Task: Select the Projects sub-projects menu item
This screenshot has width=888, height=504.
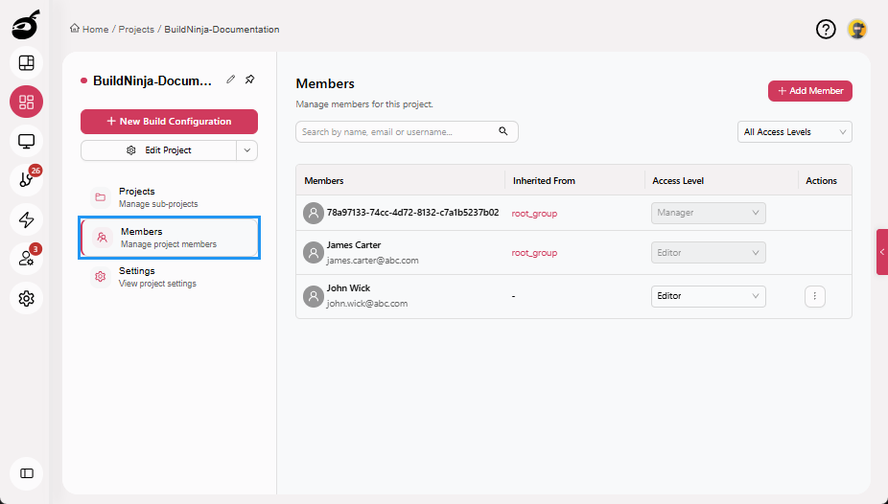Action: pyautogui.click(x=170, y=197)
